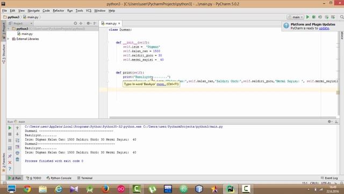Open the Edit menu

12,11
